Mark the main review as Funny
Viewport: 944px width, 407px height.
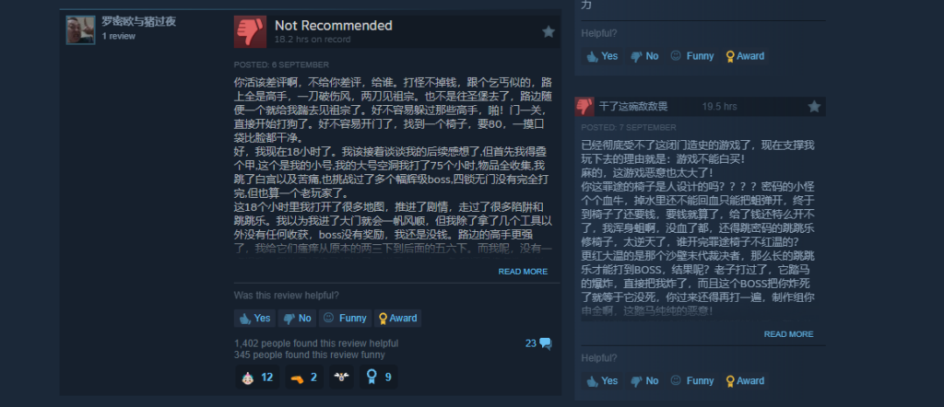[345, 318]
